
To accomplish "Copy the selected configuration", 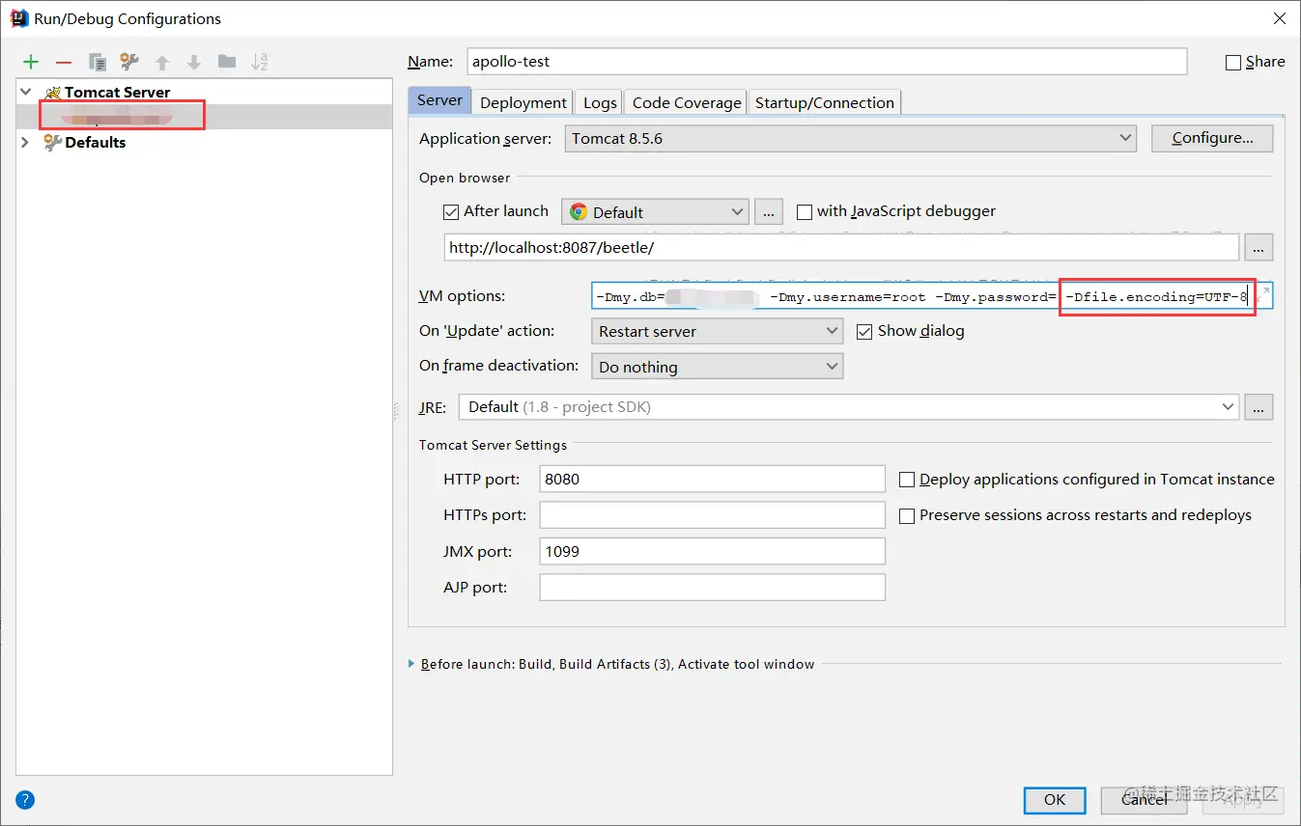I will (98, 62).
